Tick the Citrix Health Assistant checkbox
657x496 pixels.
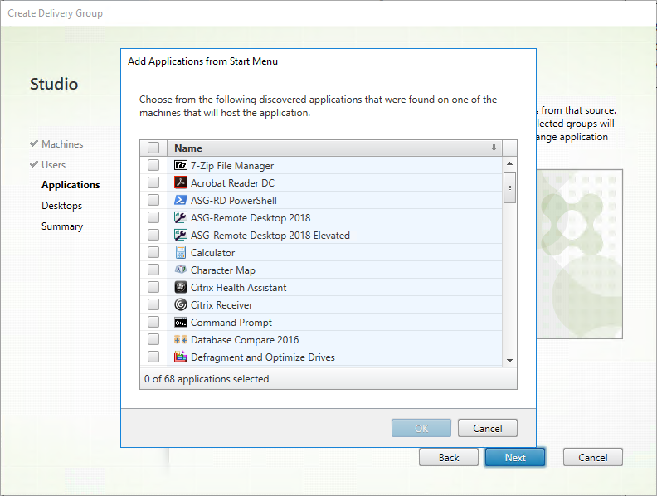(x=153, y=287)
